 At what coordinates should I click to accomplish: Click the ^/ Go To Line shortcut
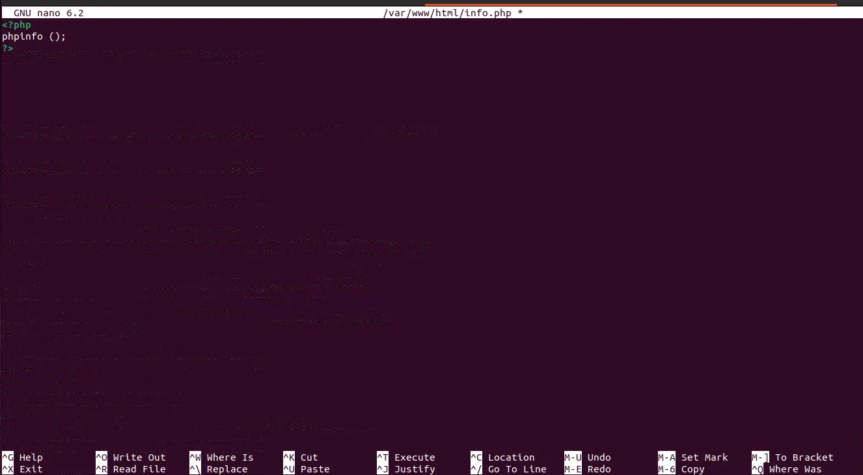tap(508, 469)
